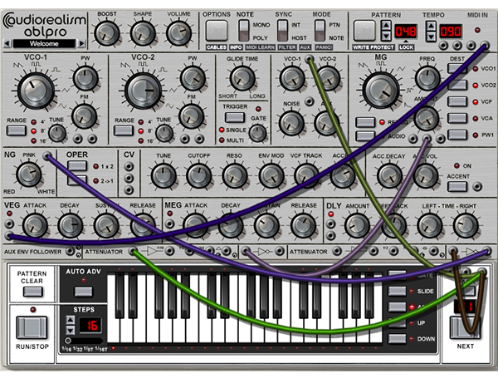This screenshot has height=378, width=498.
Task: Turn the MG waveform selector knob
Action: pyautogui.click(x=381, y=91)
